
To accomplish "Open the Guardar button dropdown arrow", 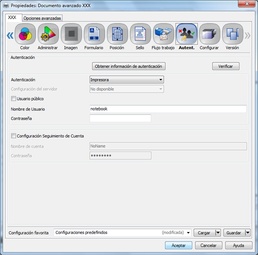I will 248,232.
